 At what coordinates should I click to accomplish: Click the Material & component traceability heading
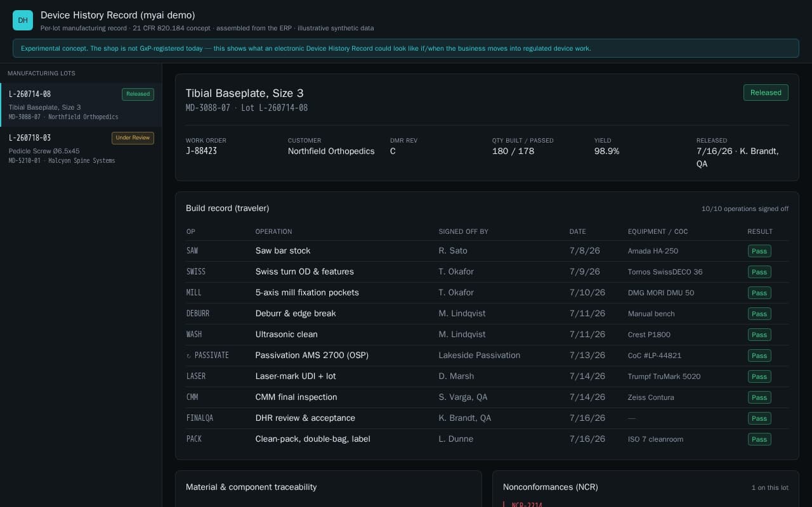click(251, 487)
